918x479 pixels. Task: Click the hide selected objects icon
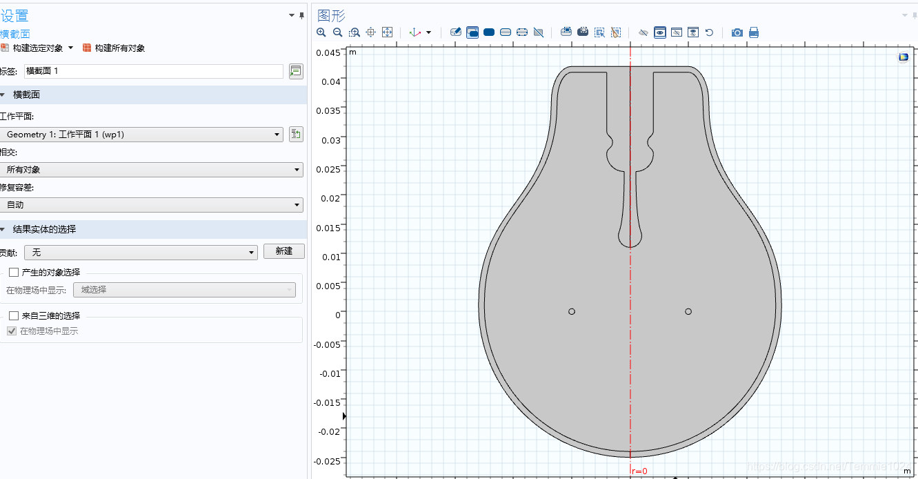coord(643,32)
